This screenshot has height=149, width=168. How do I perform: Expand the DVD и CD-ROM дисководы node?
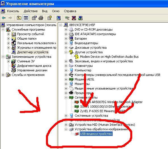pyautogui.click(x=66, y=29)
